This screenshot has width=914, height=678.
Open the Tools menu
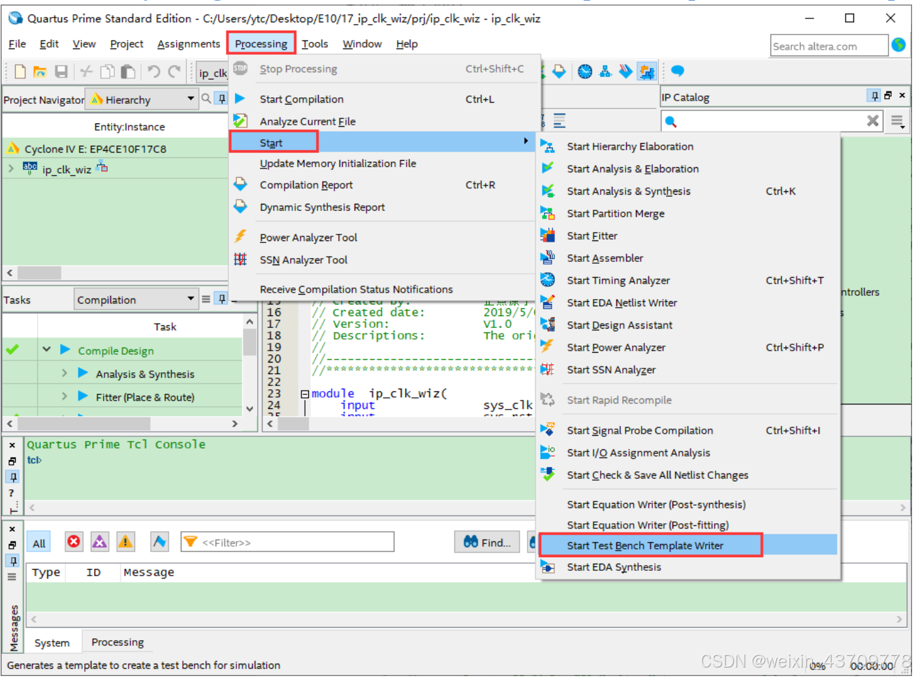pos(315,44)
